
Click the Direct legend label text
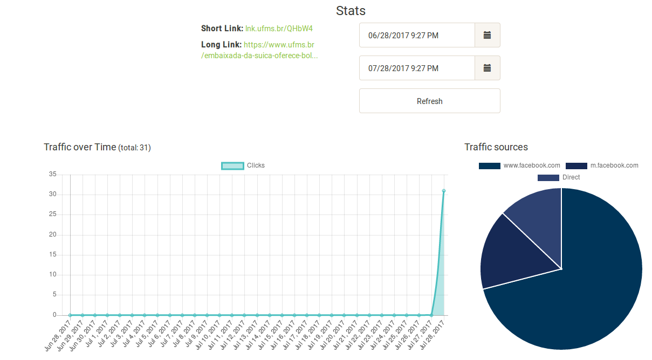click(571, 177)
